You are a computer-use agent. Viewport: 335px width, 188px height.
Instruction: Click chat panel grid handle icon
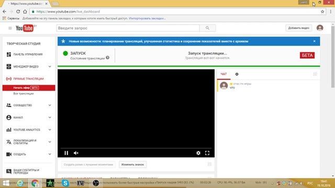pos(315,74)
